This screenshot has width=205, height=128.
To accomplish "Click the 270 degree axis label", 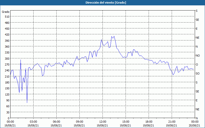I will [7, 65].
